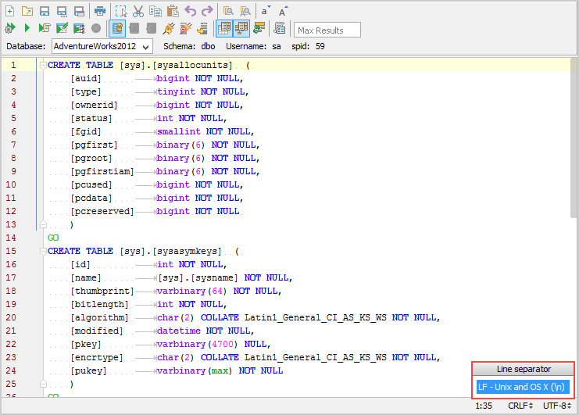The height and width of the screenshot is (415, 579).
Task: Copy the selected text
Action: (x=155, y=12)
